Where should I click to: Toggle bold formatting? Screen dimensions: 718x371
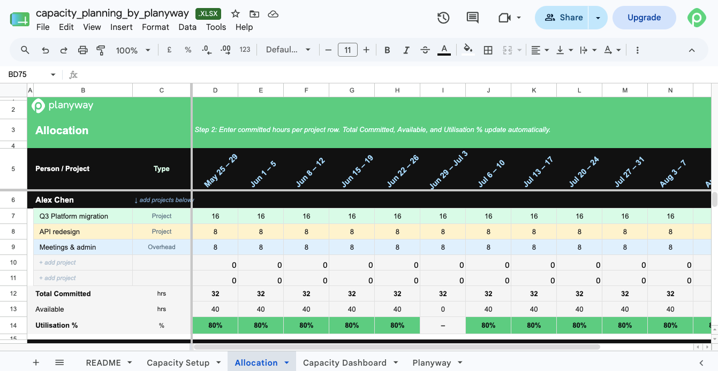pyautogui.click(x=387, y=50)
